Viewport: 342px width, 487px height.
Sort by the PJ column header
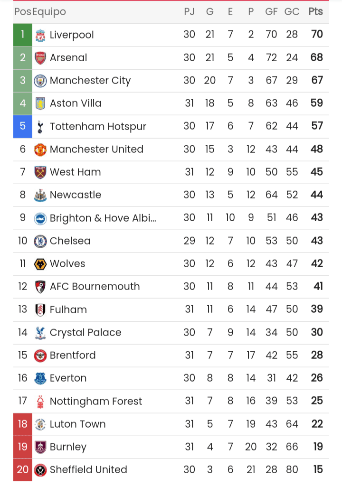[x=189, y=12]
